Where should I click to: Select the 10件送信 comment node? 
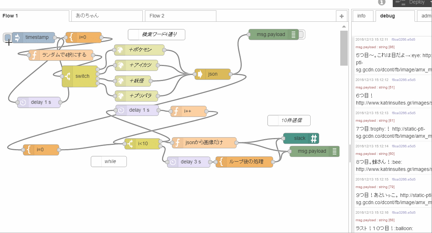tap(289, 121)
